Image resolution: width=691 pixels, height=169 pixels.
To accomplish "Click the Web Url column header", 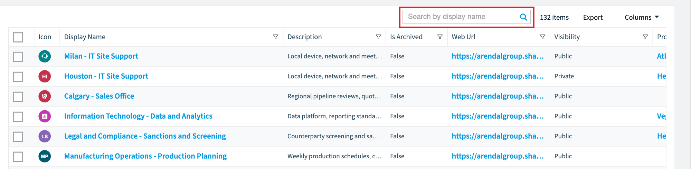I will (x=463, y=37).
